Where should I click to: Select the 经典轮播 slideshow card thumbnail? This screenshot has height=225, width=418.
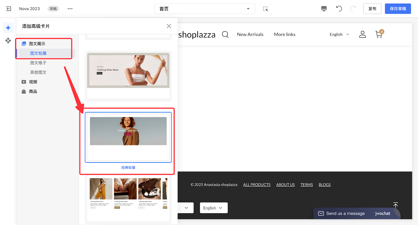128,137
